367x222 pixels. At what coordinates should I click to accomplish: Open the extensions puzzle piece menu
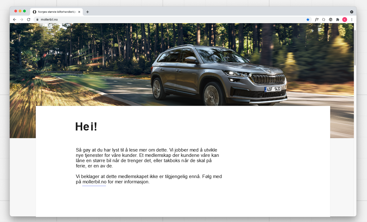338,19
